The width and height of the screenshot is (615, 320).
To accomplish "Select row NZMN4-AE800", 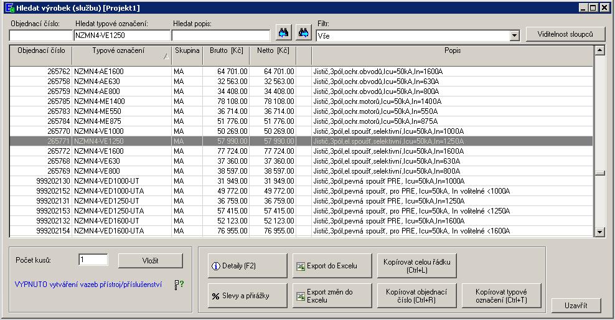I will 301,92.
